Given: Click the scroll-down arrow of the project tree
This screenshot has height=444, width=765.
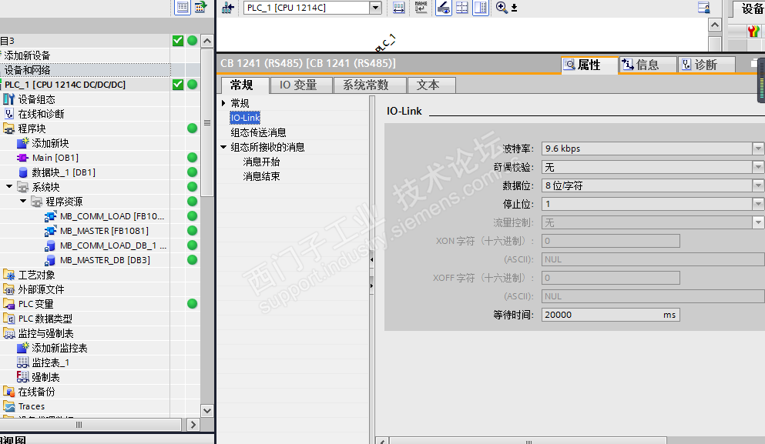Looking at the screenshot, I should (207, 410).
